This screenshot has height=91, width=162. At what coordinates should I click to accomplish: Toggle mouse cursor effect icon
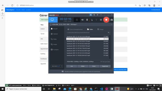click(92, 20)
